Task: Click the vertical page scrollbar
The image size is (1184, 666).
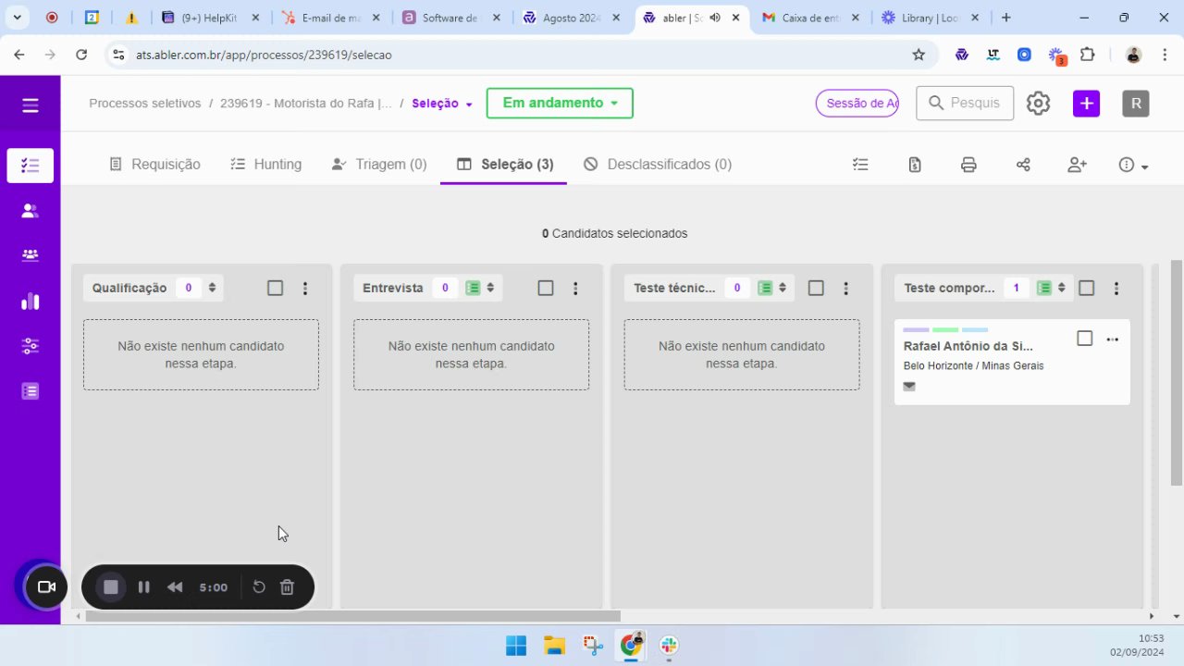Action: click(1177, 374)
